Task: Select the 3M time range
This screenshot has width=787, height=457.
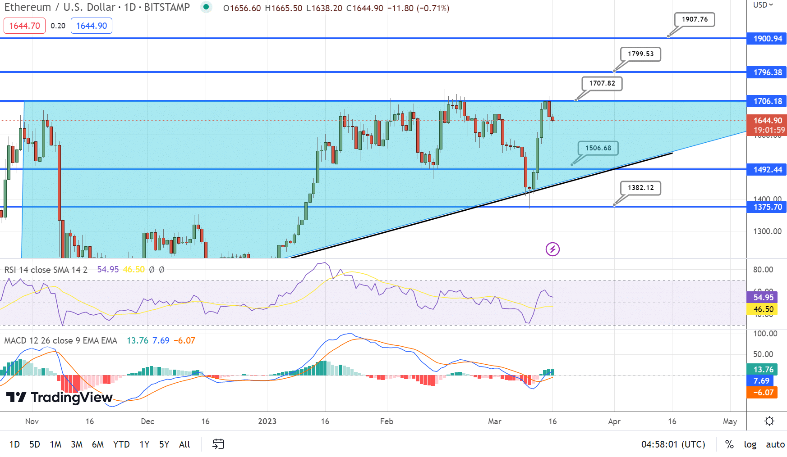Action: (77, 444)
